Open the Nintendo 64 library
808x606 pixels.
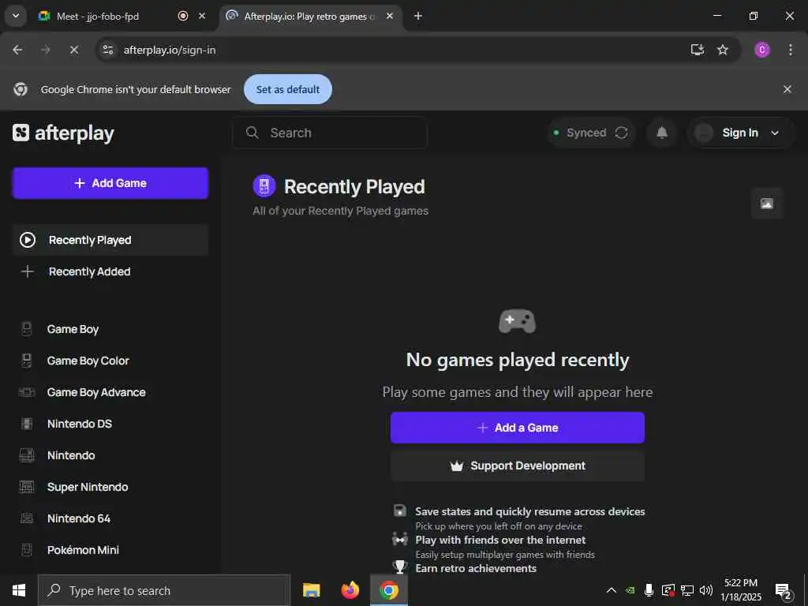click(110, 518)
